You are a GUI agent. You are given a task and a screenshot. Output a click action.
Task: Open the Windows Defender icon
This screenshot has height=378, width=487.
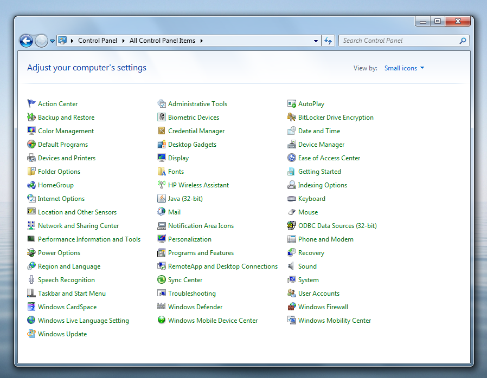coord(162,307)
